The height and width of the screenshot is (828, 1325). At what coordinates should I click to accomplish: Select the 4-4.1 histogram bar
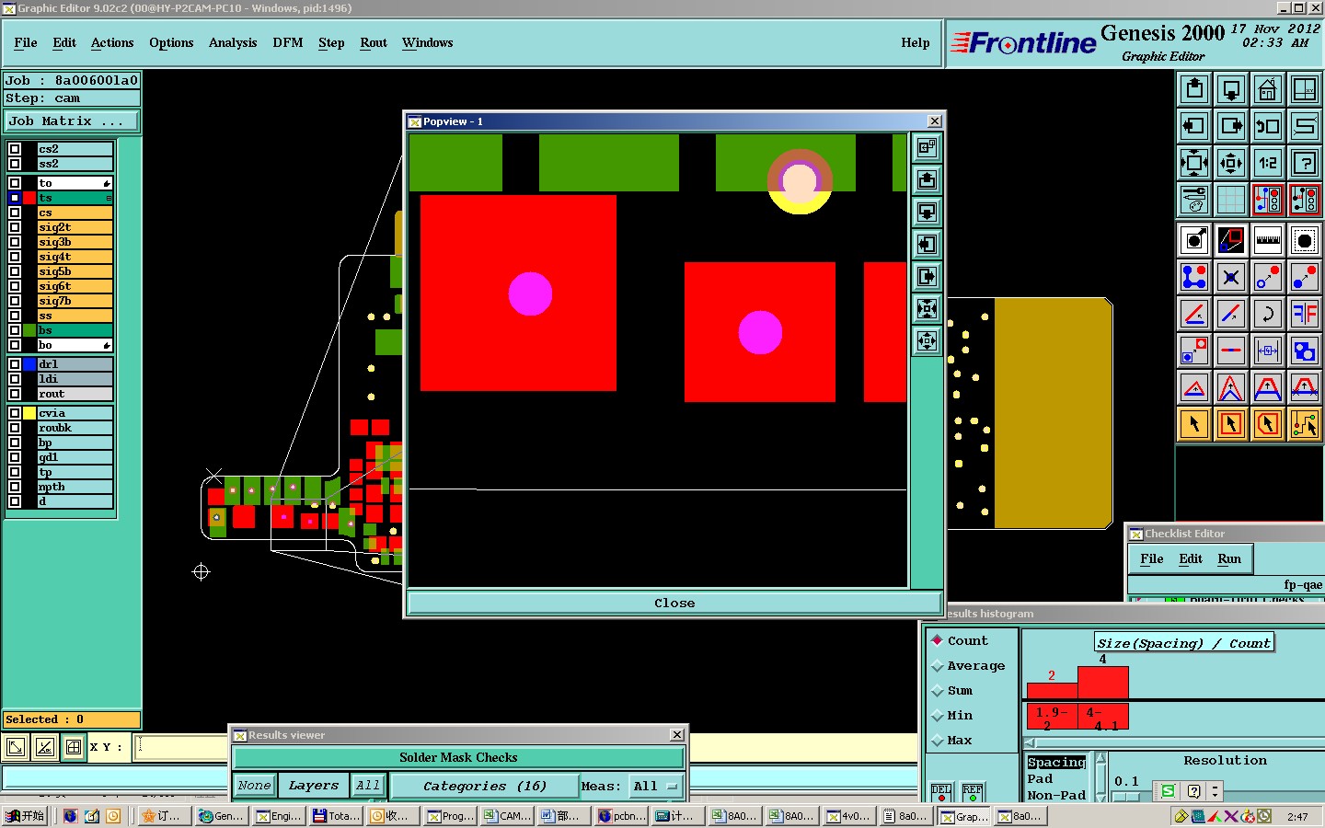coord(1102,683)
